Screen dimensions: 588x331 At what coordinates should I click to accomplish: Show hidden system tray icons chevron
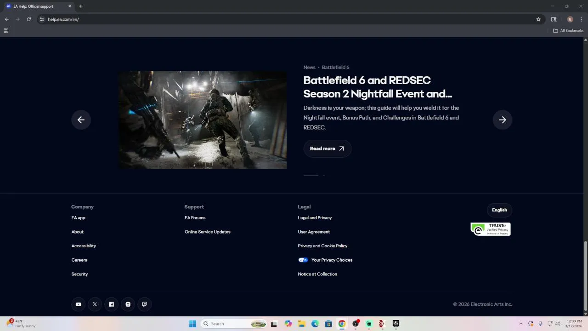coord(521,324)
